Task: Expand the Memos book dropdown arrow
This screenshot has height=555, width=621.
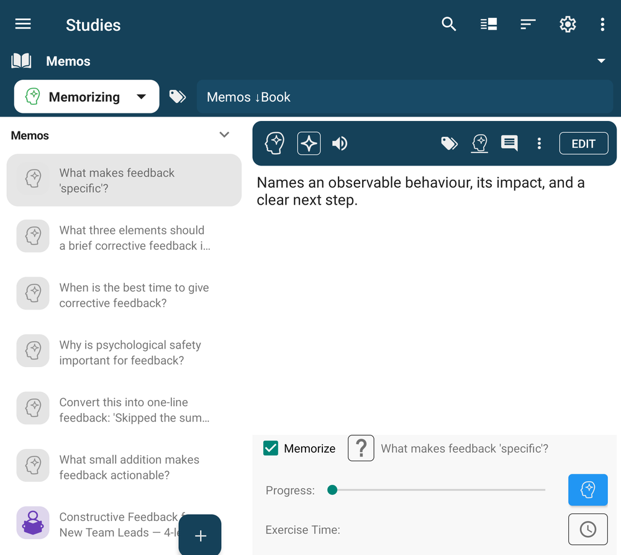Action: [x=601, y=61]
